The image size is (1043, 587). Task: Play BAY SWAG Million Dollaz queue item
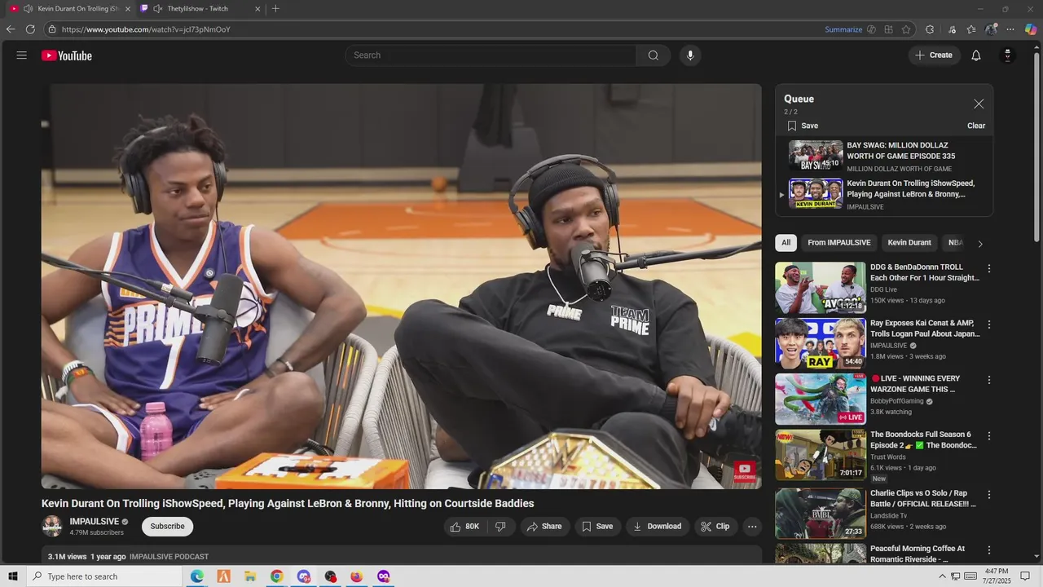click(884, 156)
